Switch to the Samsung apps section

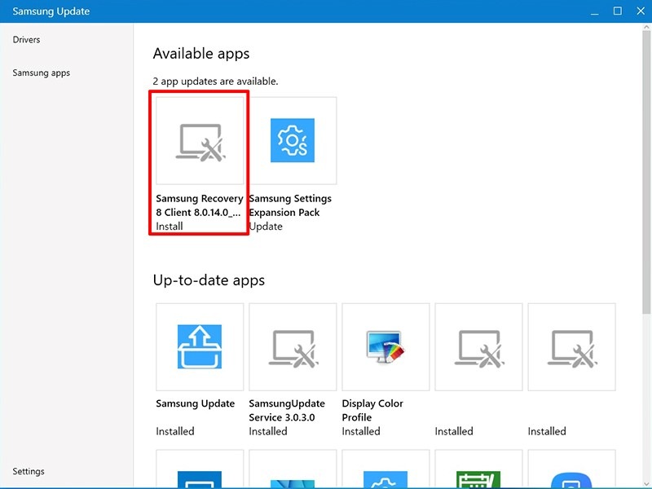coord(41,73)
